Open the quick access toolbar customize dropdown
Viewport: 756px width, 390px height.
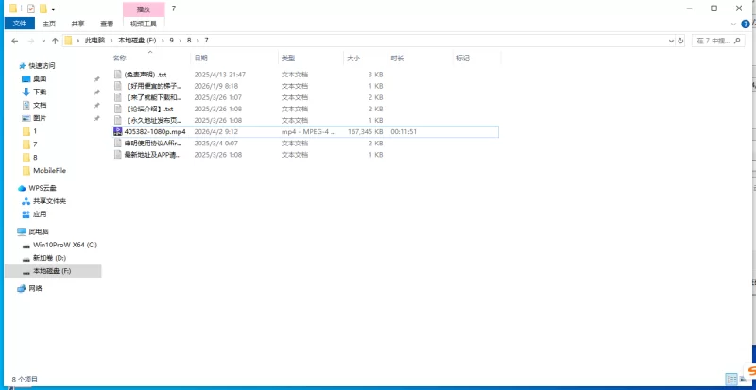53,8
